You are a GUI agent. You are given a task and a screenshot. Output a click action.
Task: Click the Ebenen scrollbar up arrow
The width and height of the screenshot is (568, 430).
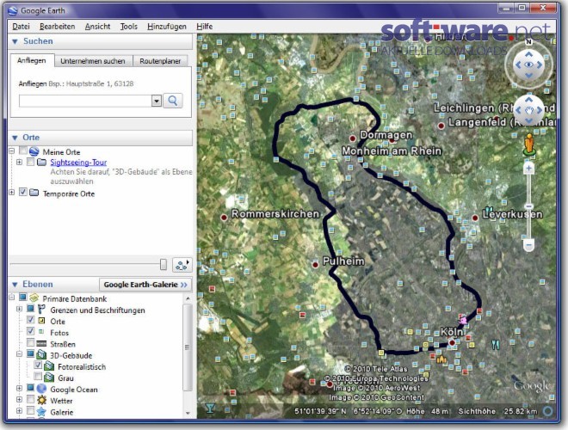[x=188, y=298]
